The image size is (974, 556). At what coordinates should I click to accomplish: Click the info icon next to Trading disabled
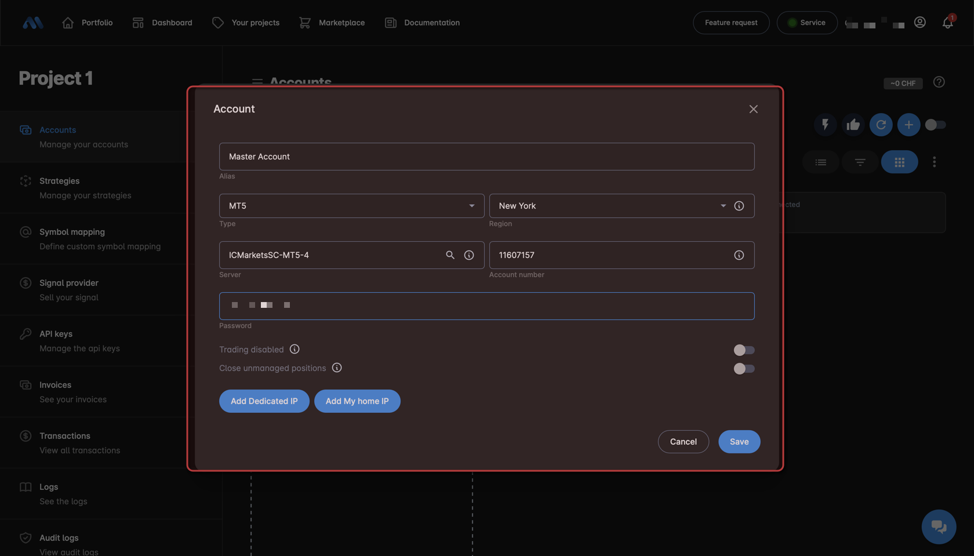point(295,349)
